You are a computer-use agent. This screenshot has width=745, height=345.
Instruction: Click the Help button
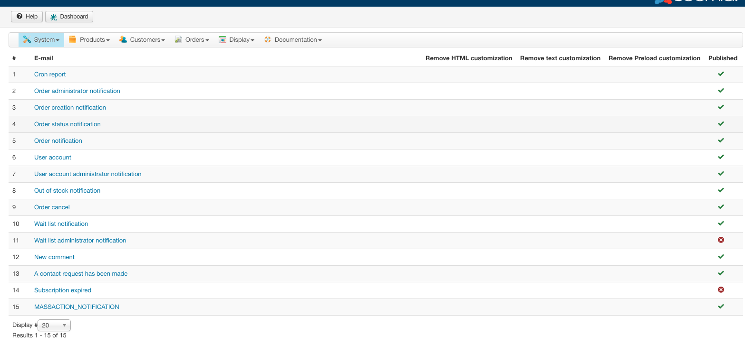coord(27,17)
